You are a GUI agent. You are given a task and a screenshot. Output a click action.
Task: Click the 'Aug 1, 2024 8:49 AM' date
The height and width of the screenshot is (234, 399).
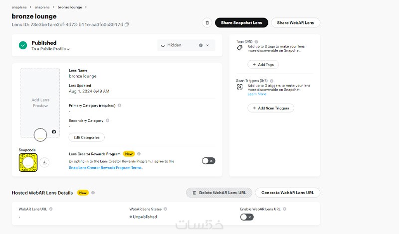point(89,91)
